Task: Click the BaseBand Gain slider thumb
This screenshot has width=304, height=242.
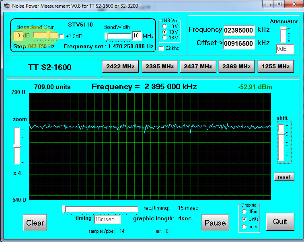Action: click(x=49, y=35)
